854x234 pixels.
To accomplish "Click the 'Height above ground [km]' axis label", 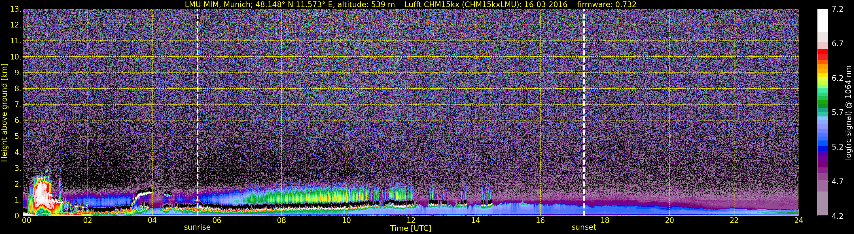I will (4, 112).
